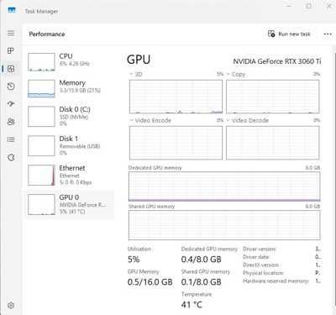The image size is (336, 315).
Task: Click the Task Manager app icon in title bar
Action: click(12, 11)
